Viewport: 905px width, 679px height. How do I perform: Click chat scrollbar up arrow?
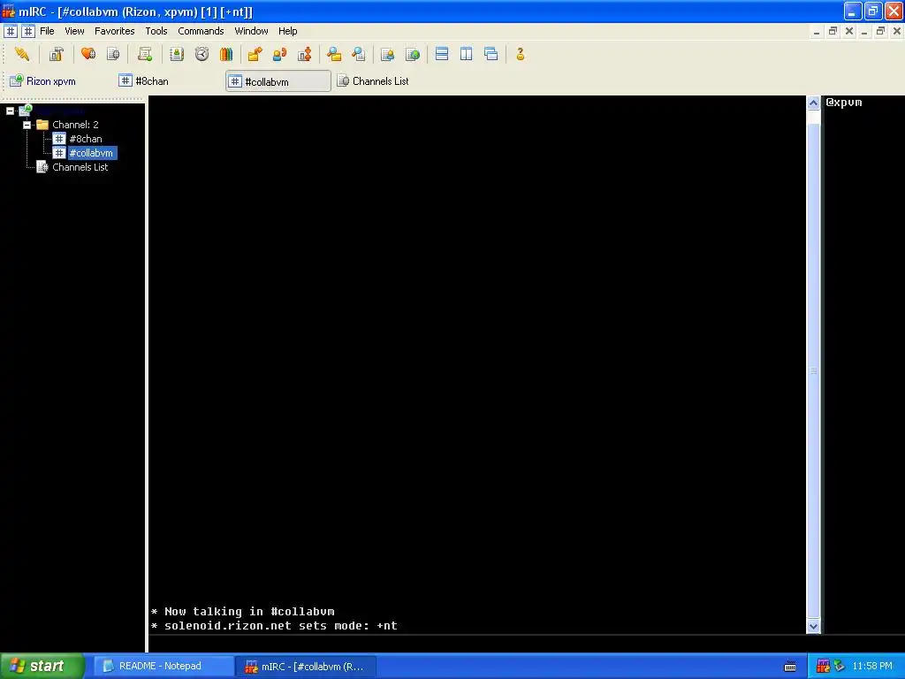coord(813,103)
